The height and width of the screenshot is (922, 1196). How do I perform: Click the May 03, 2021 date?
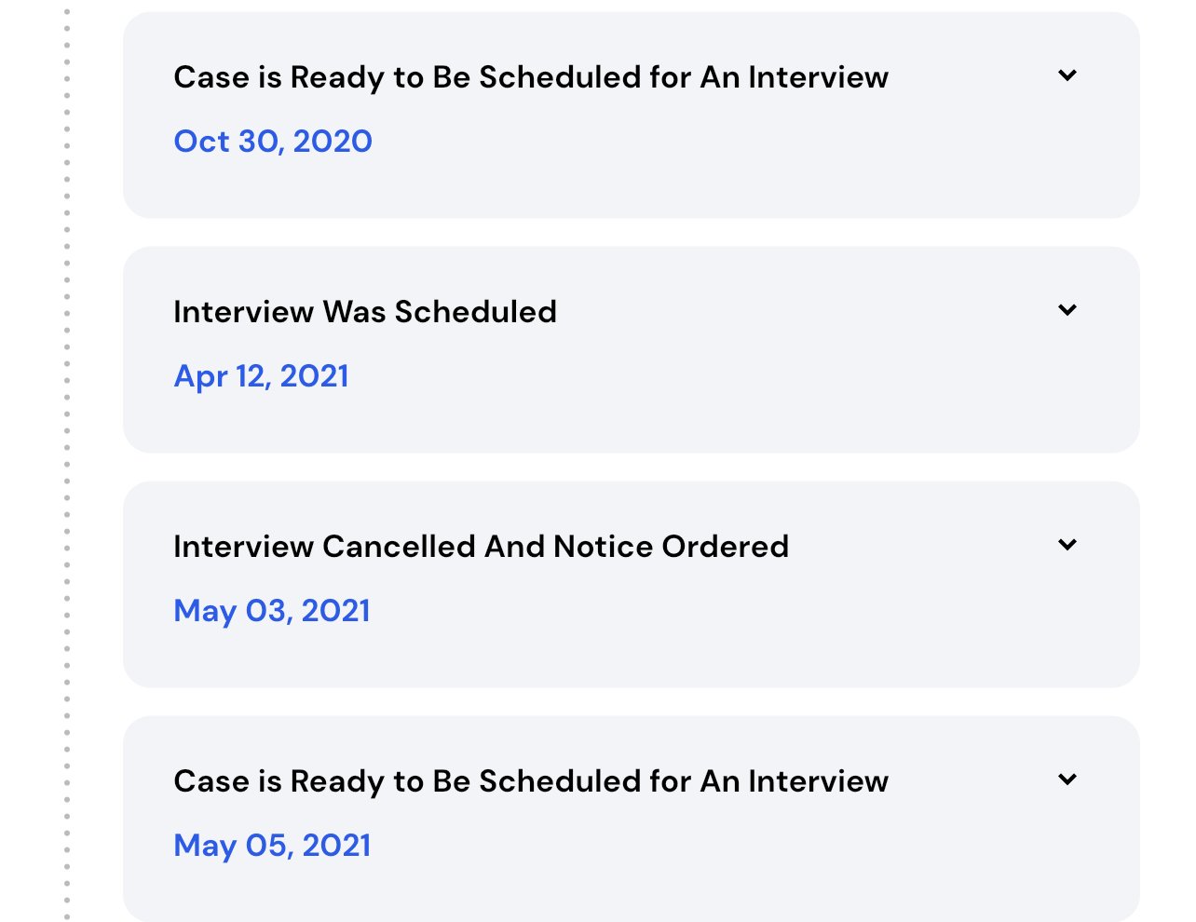coord(272,611)
